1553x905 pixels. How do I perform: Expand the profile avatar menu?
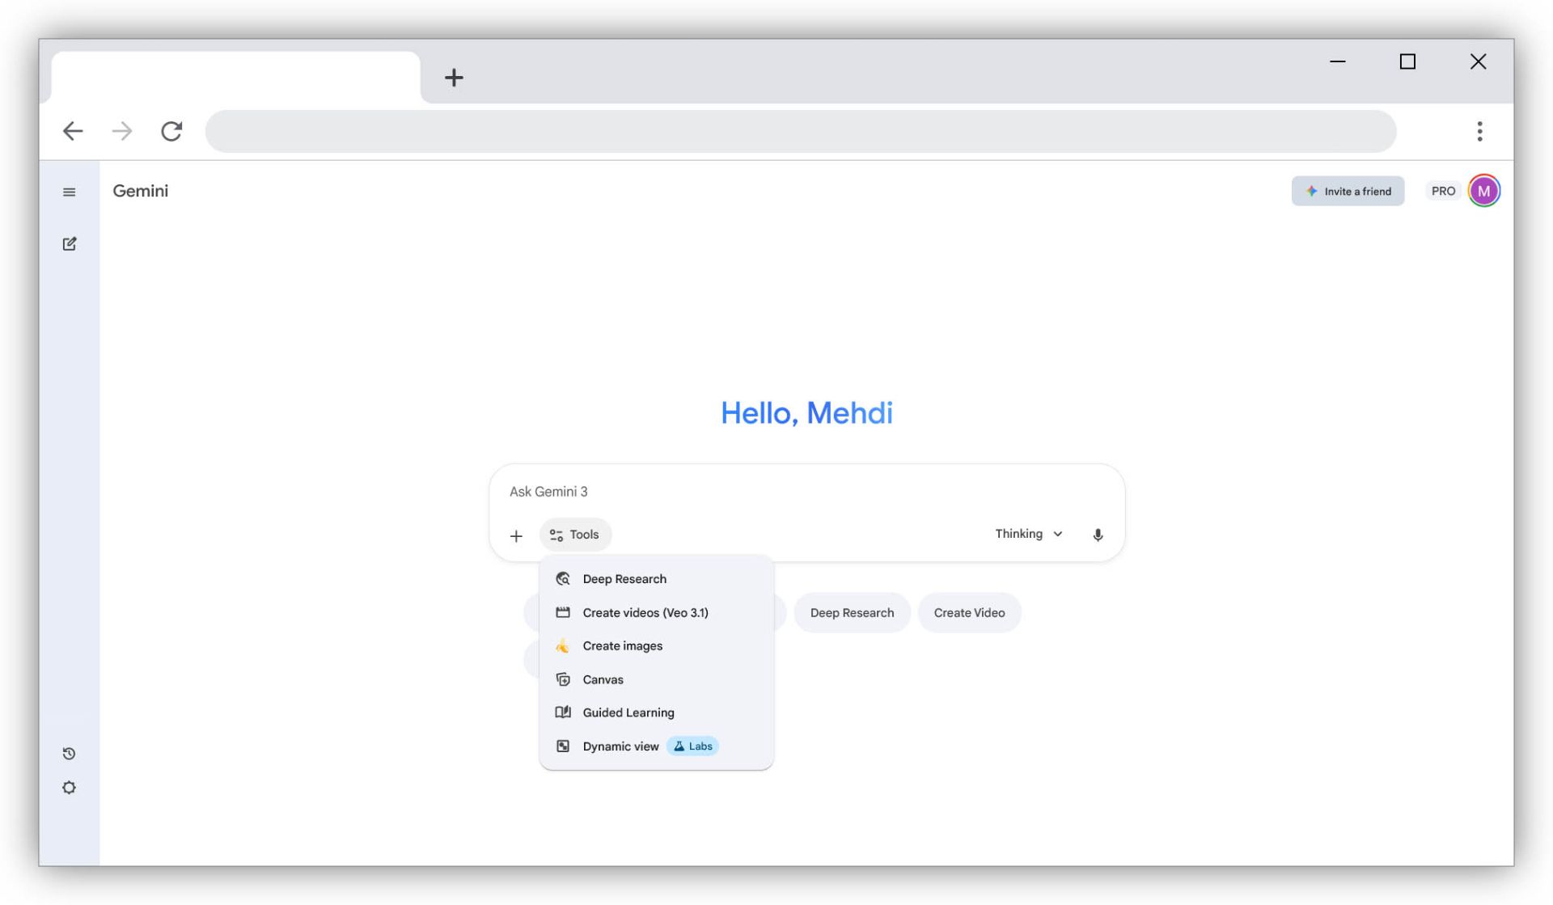1483,190
